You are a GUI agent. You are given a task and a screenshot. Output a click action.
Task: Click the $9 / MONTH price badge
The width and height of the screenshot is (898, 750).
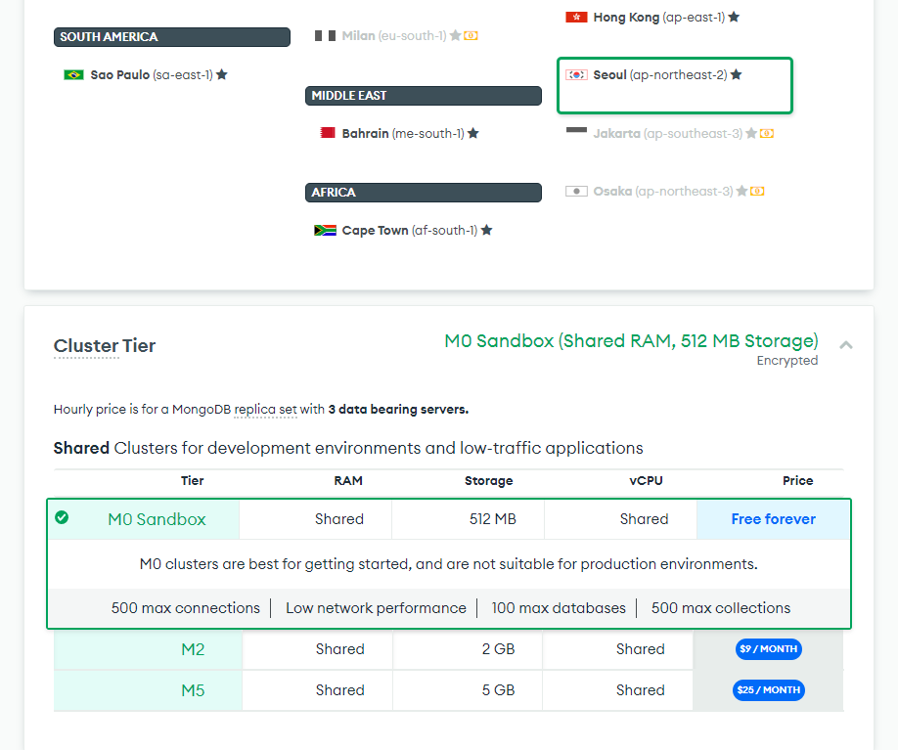tap(769, 649)
